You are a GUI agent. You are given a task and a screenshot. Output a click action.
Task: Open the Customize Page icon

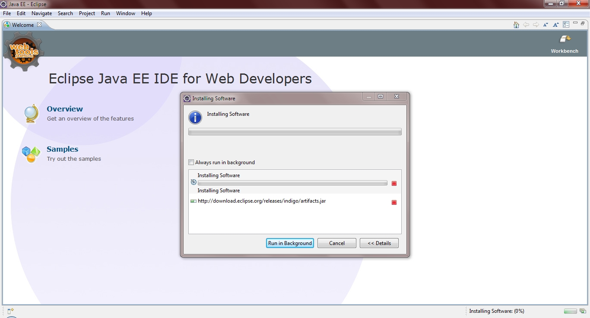[566, 24]
